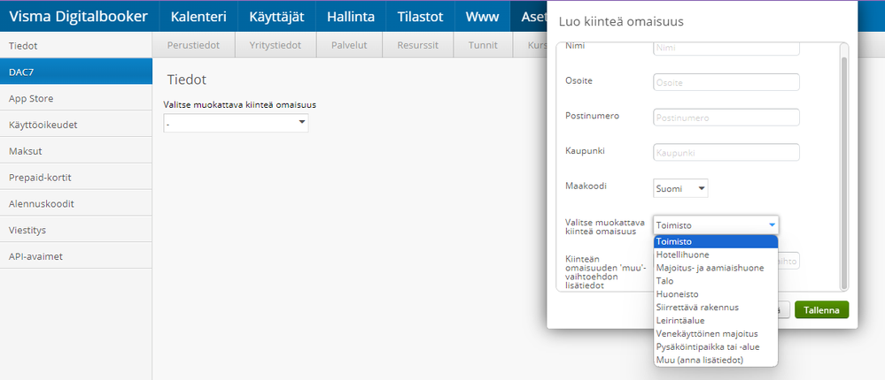Select Tiedot in the sidebar
Image resolution: width=885 pixels, height=380 pixels.
point(76,46)
